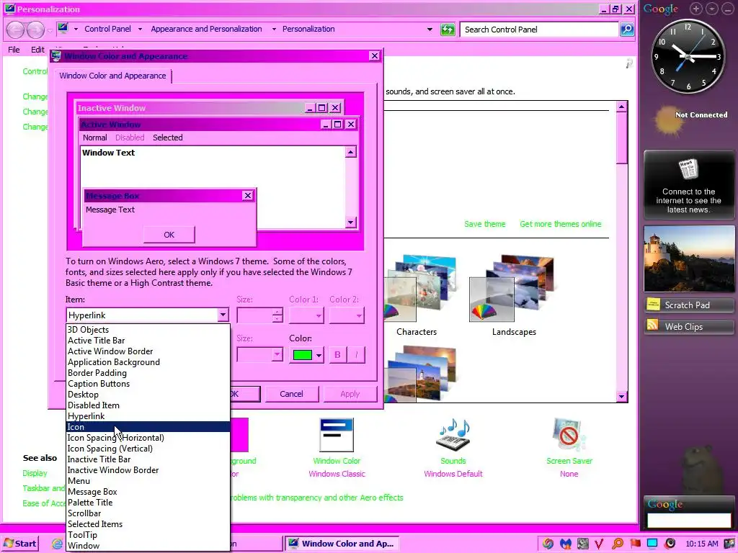The image size is (738, 553).
Task: Click the Back navigation arrow
Action: click(x=15, y=30)
